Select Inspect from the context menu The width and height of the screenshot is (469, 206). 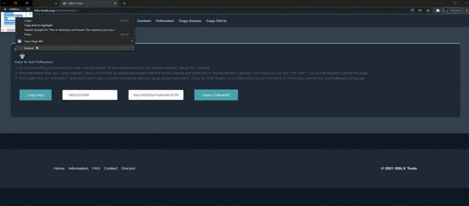[x=29, y=48]
